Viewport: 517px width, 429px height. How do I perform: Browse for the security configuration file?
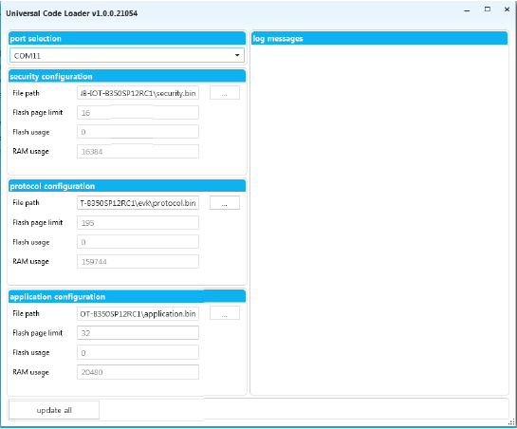225,93
